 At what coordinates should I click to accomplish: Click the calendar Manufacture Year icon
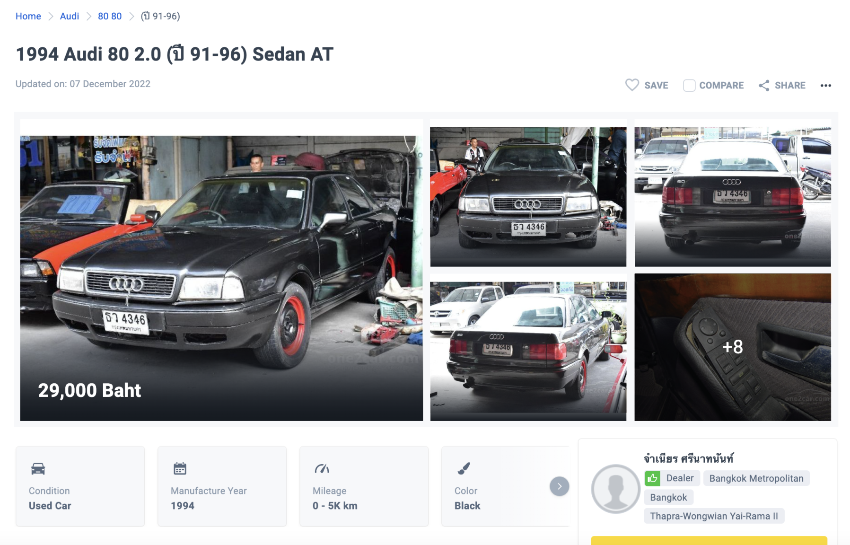click(x=180, y=468)
